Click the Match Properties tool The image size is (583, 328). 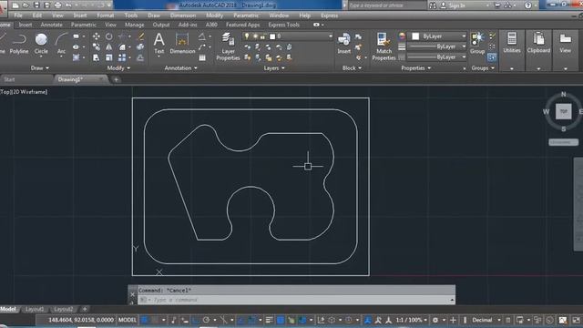tap(384, 46)
